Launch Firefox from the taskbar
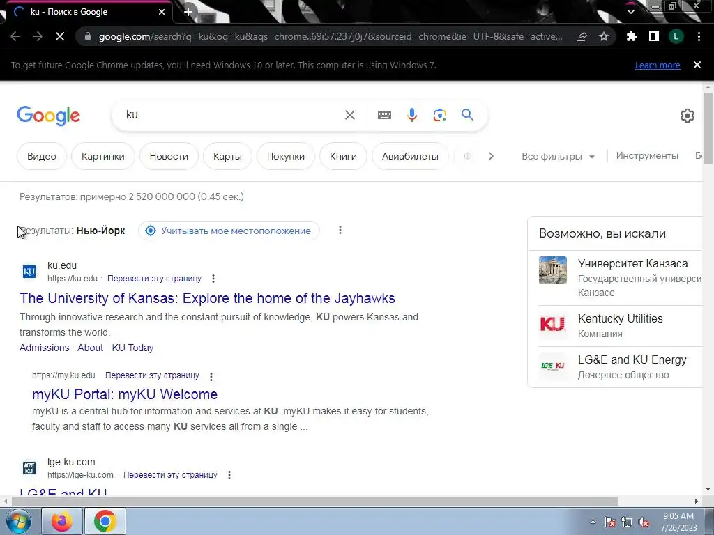Screen dimensions: 714x535 [62, 521]
